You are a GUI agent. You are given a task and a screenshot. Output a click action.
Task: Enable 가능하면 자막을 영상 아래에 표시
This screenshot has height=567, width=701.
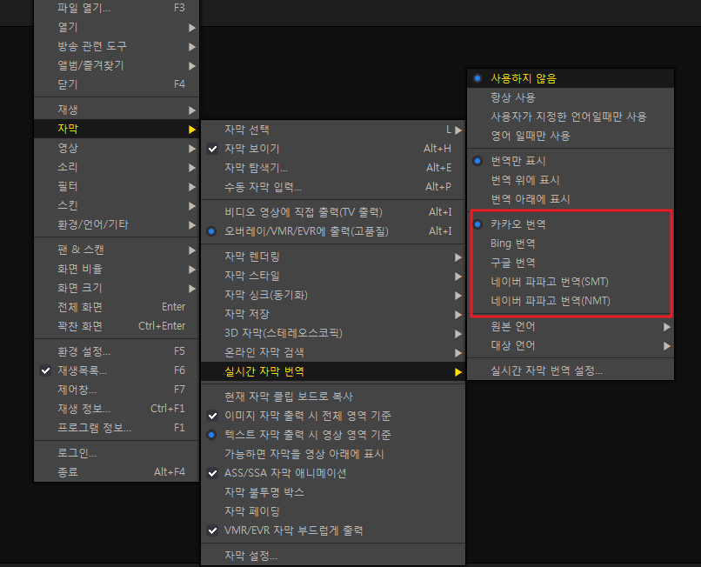click(333, 454)
